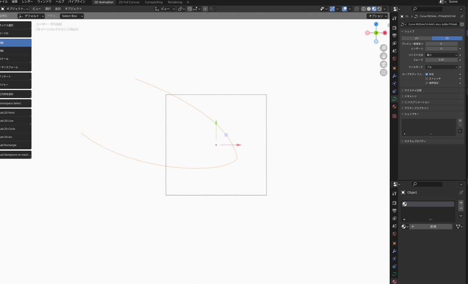Open the Render properties tab
The height and width of the screenshot is (284, 468).
(x=394, y=27)
